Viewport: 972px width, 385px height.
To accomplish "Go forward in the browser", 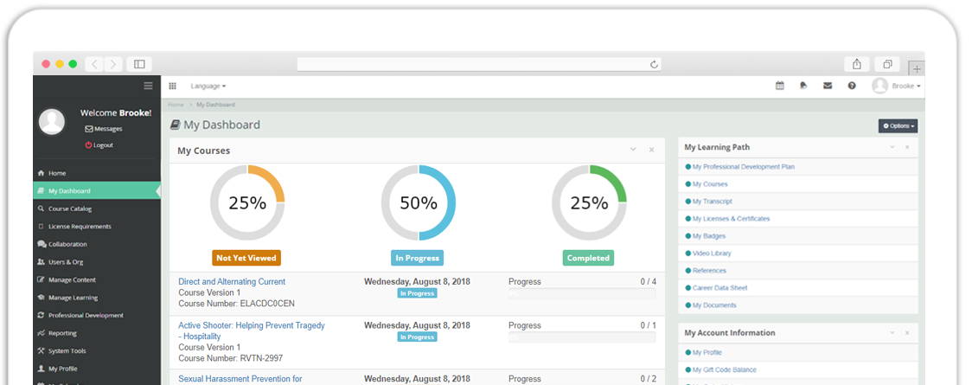I will tap(113, 64).
